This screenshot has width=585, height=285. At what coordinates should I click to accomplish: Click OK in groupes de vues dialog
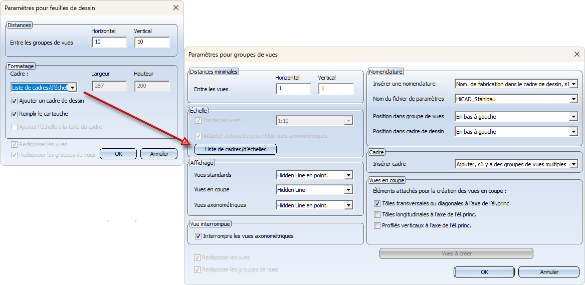point(484,272)
